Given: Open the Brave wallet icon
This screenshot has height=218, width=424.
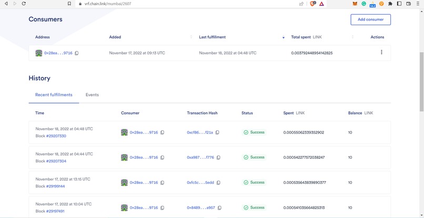Looking at the screenshot, I should click(x=409, y=4).
